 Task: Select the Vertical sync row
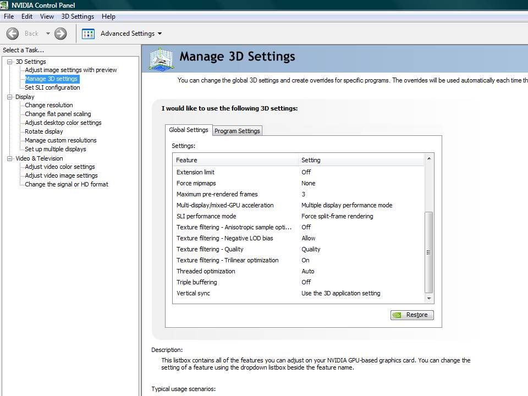298,293
